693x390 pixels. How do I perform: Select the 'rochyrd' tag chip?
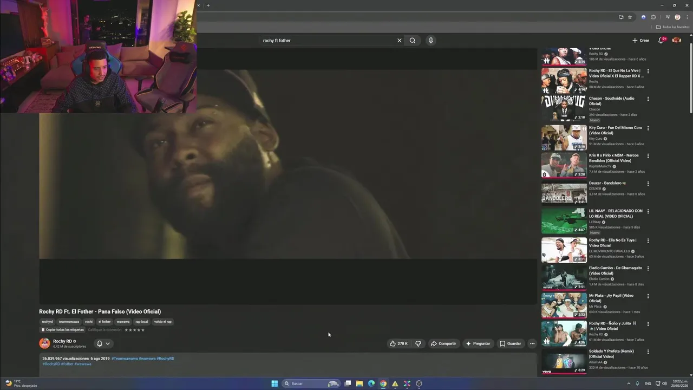[47, 322]
